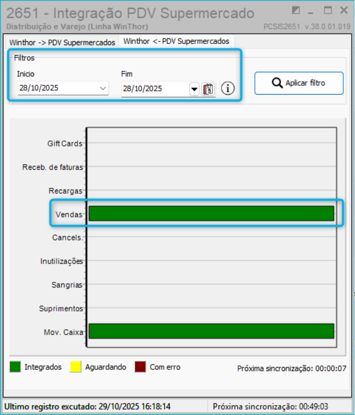This screenshot has width=355, height=415.
Task: Click the Inicio date field 28/10/2025
Action: click(63, 88)
